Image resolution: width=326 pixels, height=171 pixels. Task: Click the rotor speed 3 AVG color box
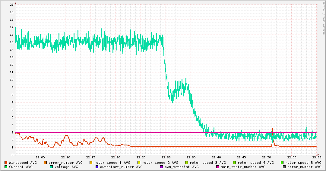[187, 163]
